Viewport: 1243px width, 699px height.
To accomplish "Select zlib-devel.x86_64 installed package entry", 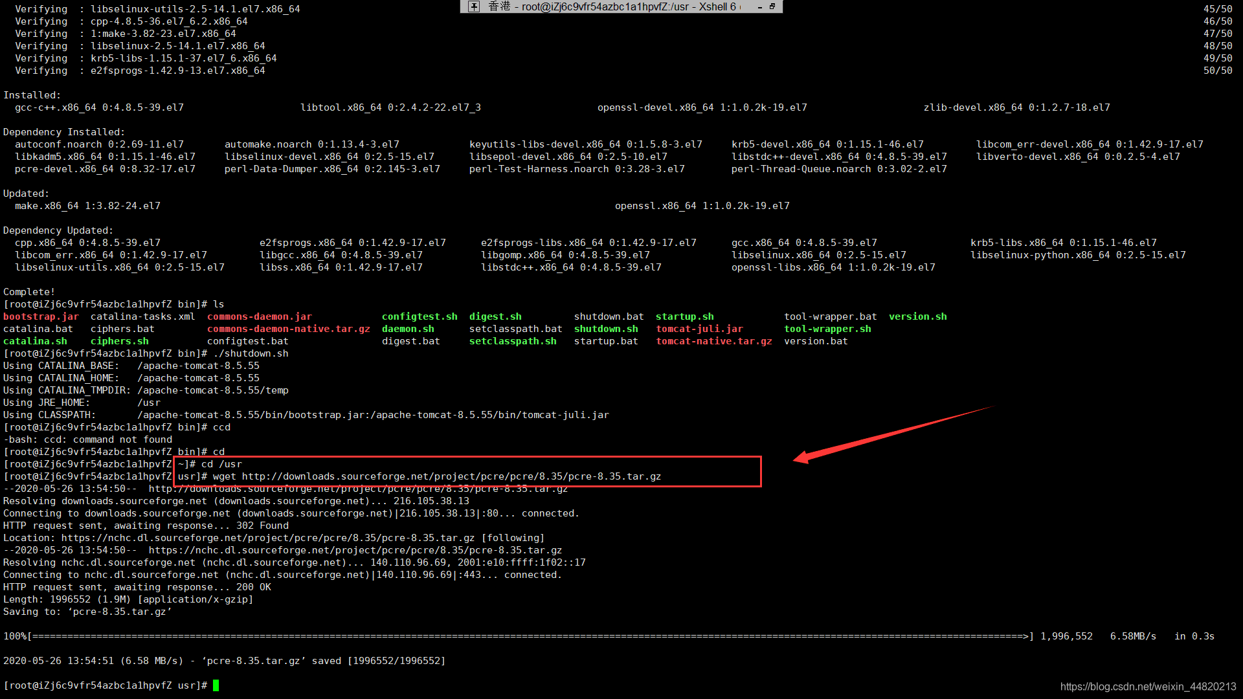I will click(1016, 107).
